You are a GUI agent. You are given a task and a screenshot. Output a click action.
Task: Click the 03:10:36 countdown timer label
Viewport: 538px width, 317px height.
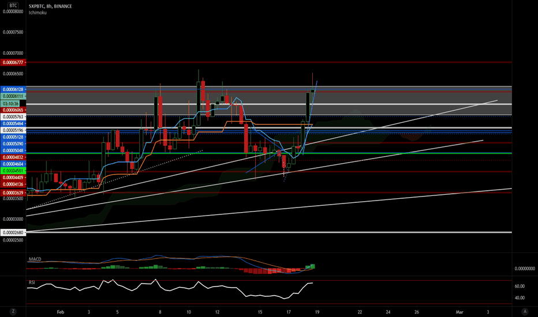tap(10, 104)
